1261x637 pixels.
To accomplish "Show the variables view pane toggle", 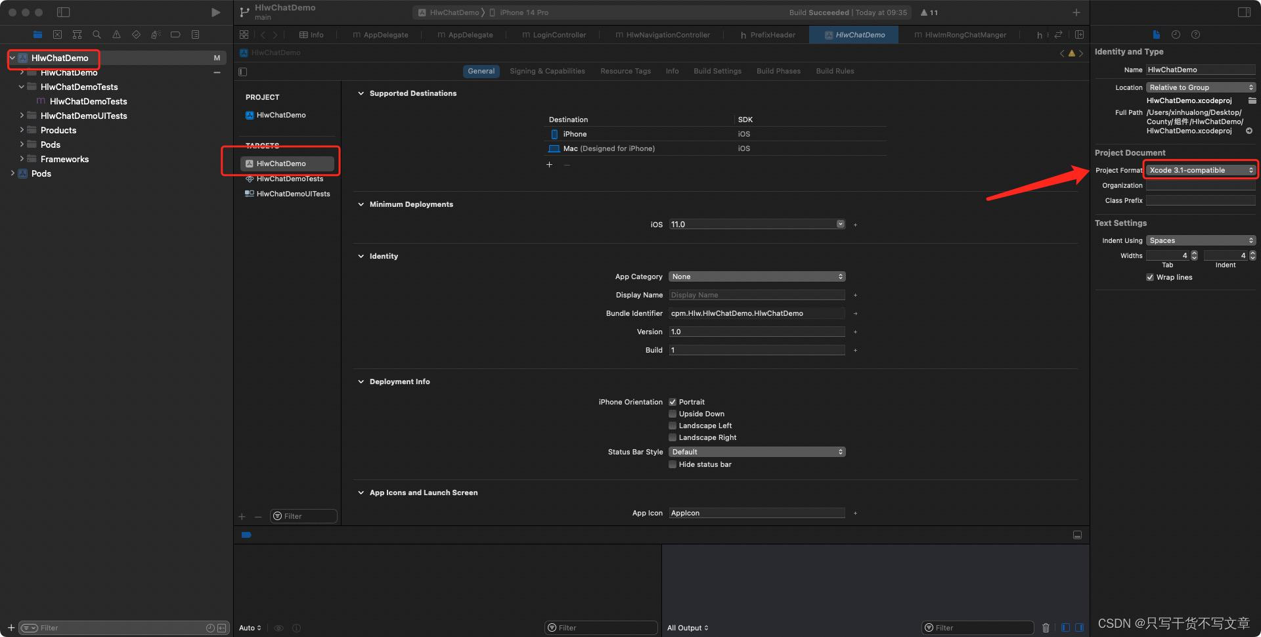I will (x=1065, y=628).
